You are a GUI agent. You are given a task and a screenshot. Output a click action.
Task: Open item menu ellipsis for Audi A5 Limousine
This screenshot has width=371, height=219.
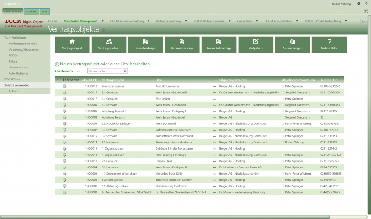pos(214,87)
